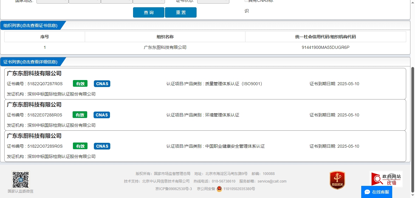Click the service@cait.com email address
415x198 pixels.
(x=272, y=181)
